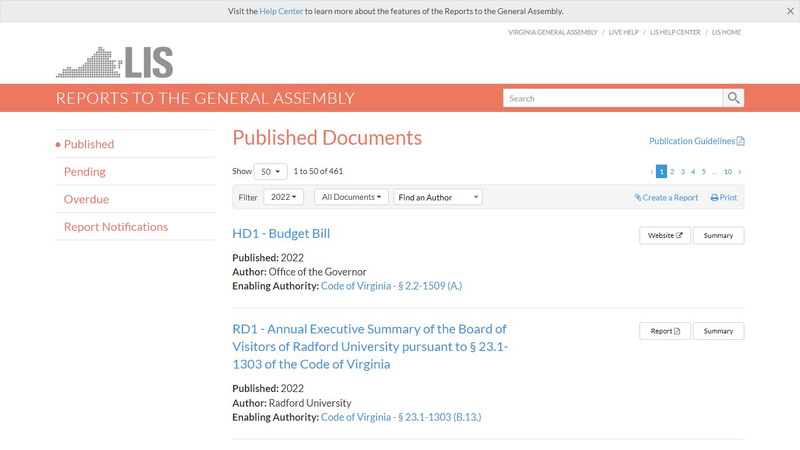Click 'Author: Radford University' text
800x450 pixels.
292,403
